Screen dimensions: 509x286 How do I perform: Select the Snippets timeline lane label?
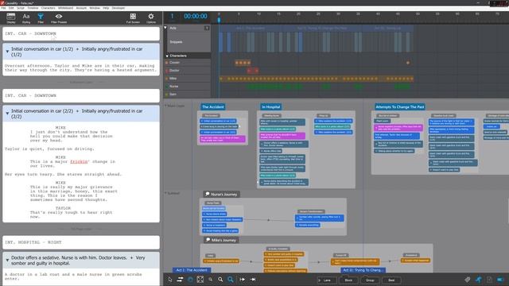click(176, 42)
